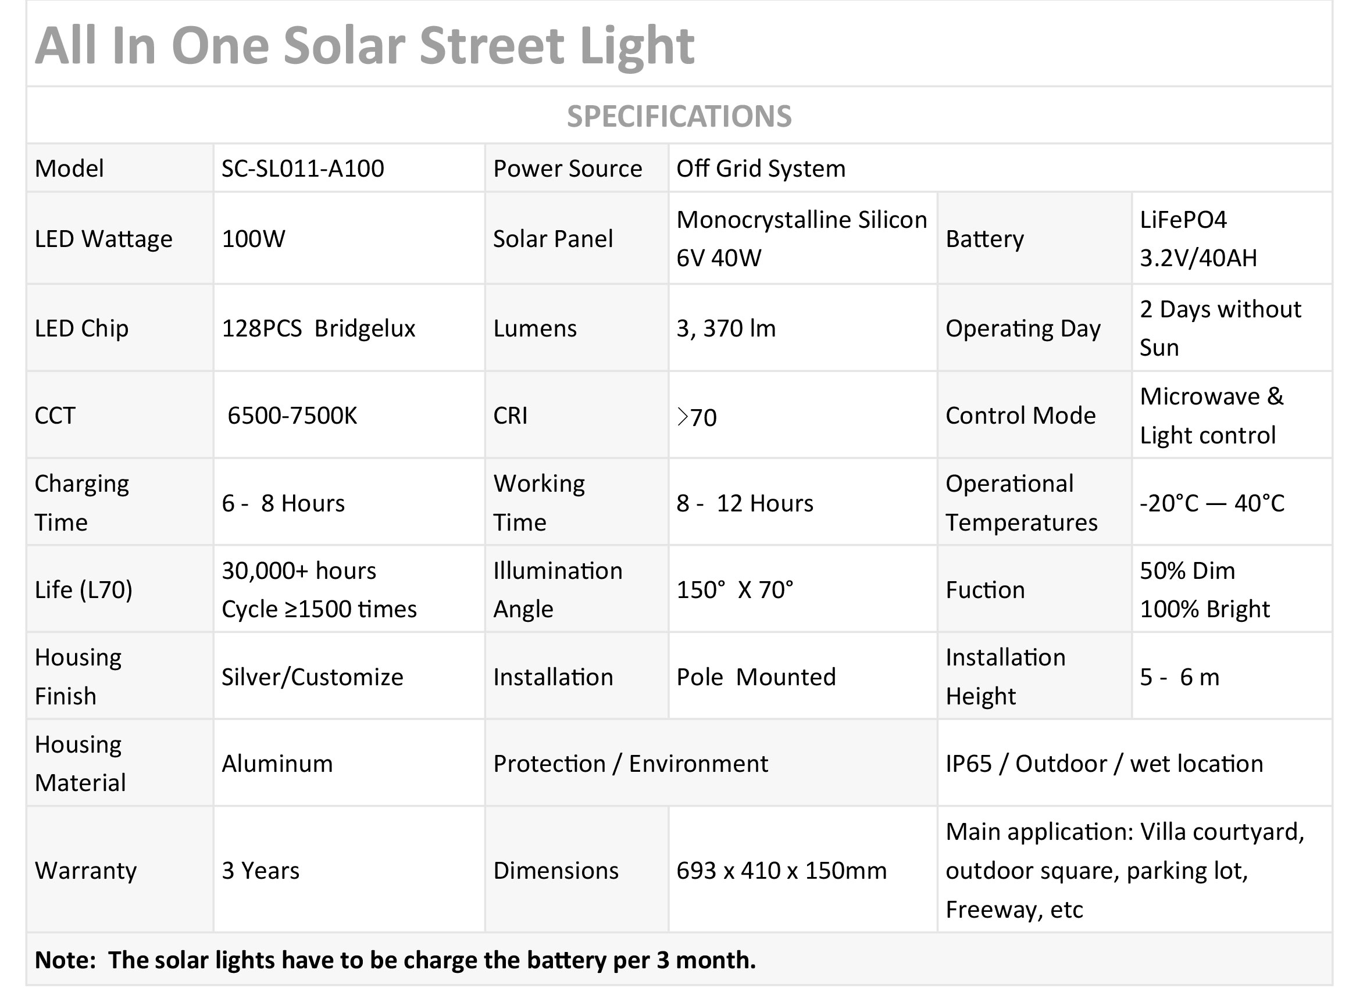Select the '693 x 410 x 150mm' dimensions
Screen dimensions: 1349x988
pyautogui.click(x=781, y=871)
